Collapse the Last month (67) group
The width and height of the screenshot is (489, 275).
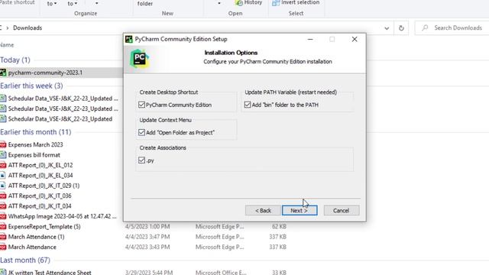pos(25,260)
